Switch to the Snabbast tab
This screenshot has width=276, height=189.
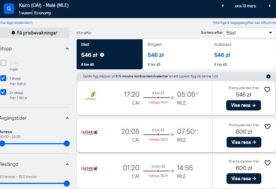pyautogui.click(x=242, y=54)
